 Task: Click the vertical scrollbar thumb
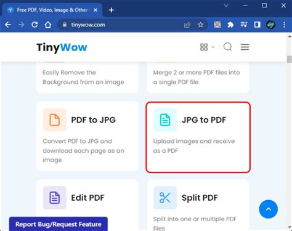[290, 59]
